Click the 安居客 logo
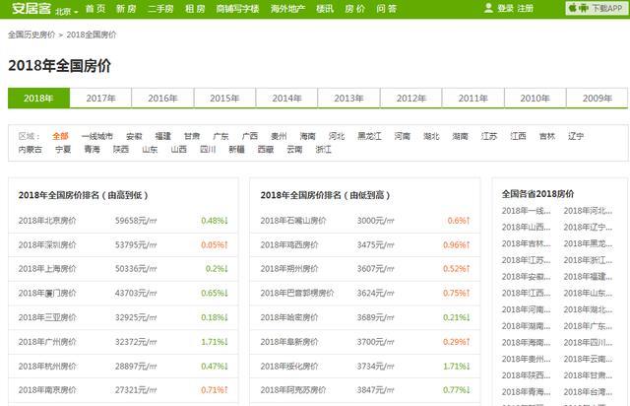 click(x=31, y=8)
